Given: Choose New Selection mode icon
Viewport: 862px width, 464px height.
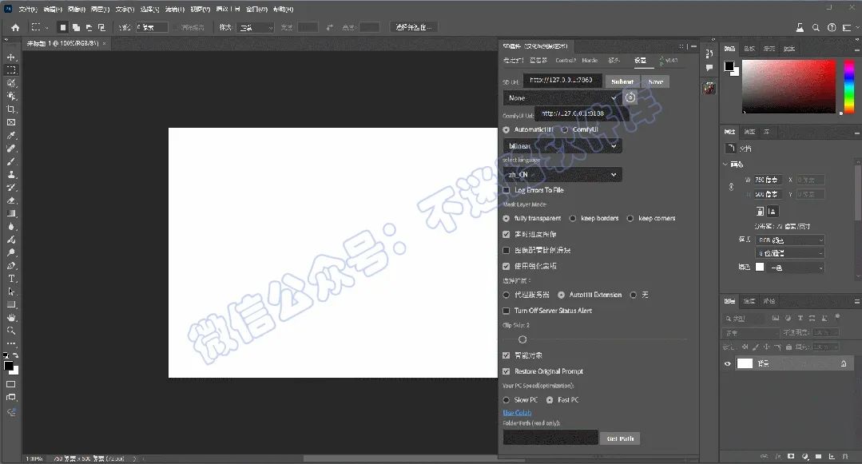Looking at the screenshot, I should (x=62, y=27).
